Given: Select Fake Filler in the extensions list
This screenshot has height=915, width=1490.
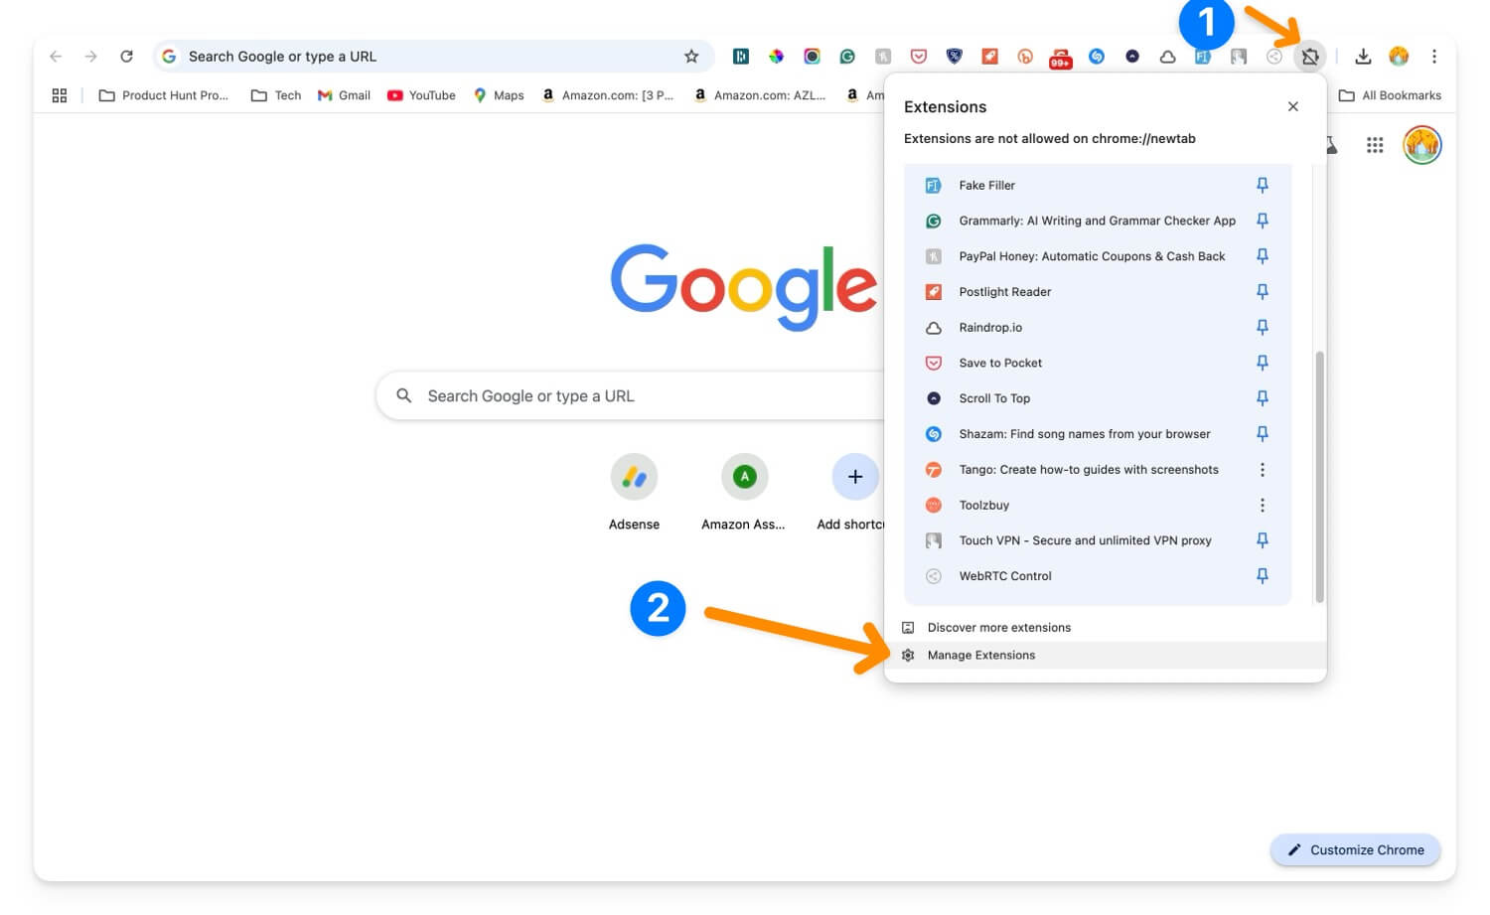Looking at the screenshot, I should [1098, 186].
